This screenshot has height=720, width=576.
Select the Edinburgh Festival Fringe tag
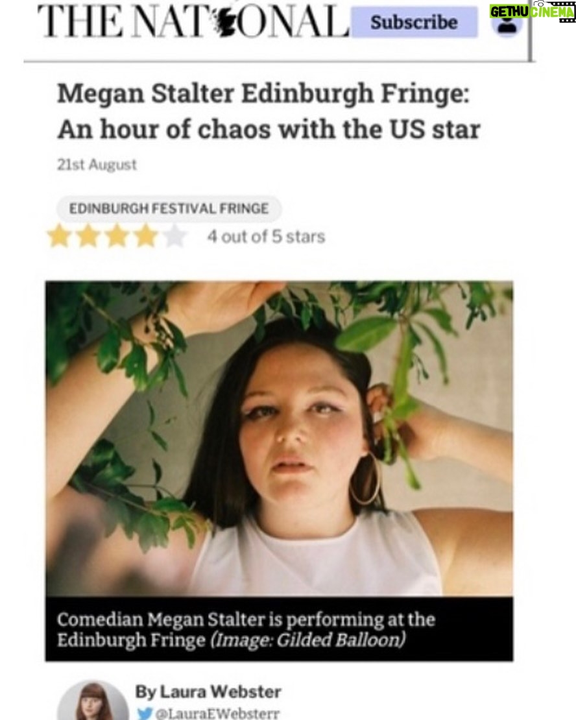pyautogui.click(x=169, y=209)
